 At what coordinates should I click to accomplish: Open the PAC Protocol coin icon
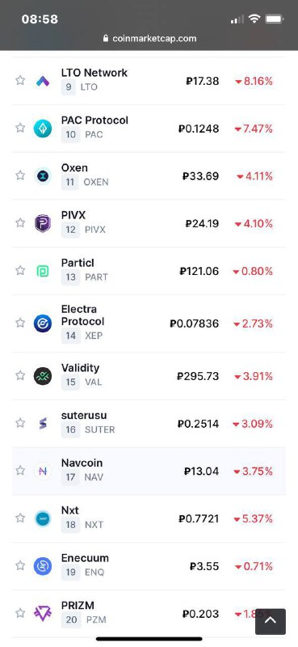(x=43, y=129)
